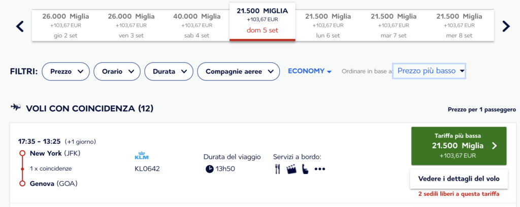Show more onboard services via three dots
Viewport: 520px width, 207px height.
(320, 170)
